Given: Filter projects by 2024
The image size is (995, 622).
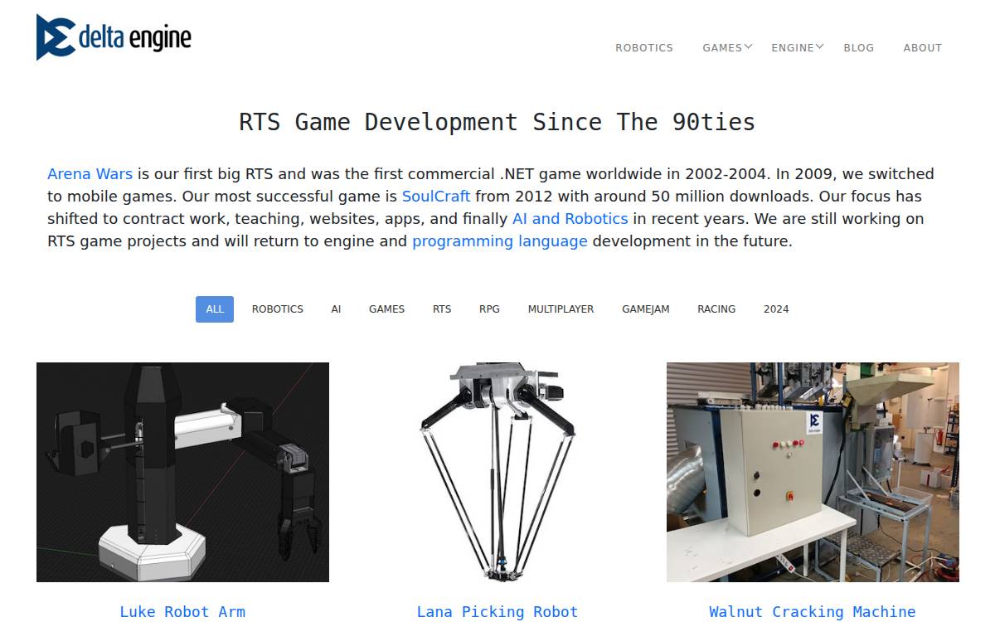Looking at the screenshot, I should pos(776,309).
